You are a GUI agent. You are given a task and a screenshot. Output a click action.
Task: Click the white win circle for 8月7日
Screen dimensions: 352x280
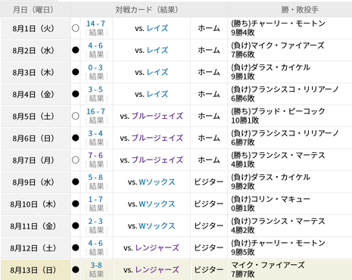tap(76, 160)
